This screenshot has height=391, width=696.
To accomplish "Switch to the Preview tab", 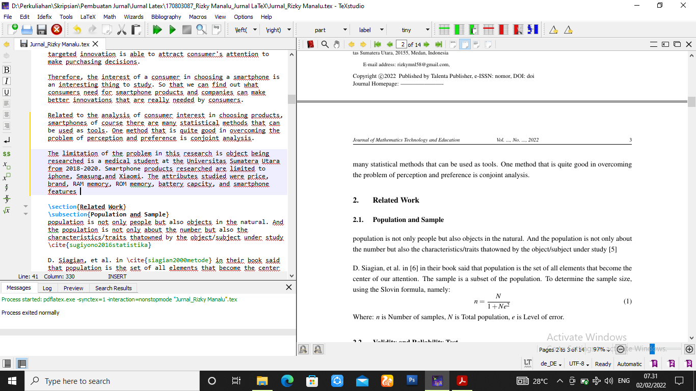I will (x=73, y=288).
